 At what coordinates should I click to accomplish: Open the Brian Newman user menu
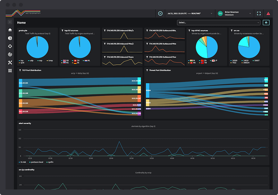tap(234, 13)
